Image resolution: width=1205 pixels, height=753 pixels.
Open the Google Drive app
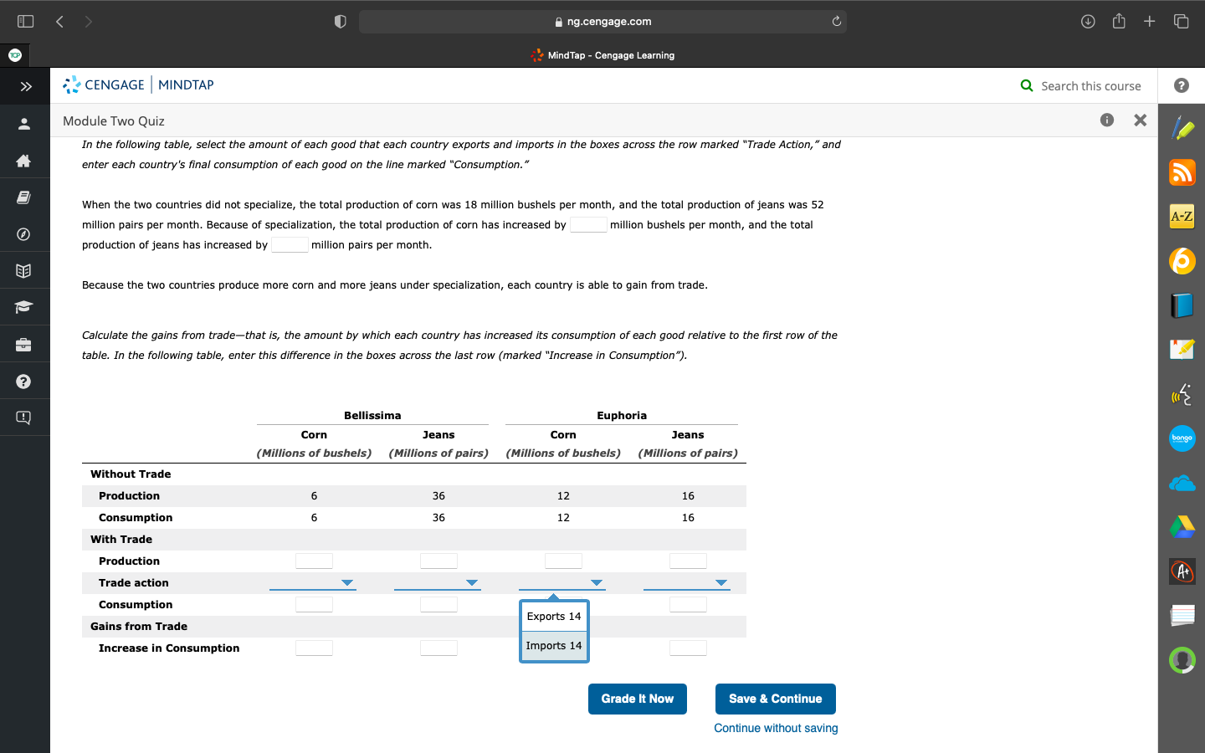coord(1182,527)
